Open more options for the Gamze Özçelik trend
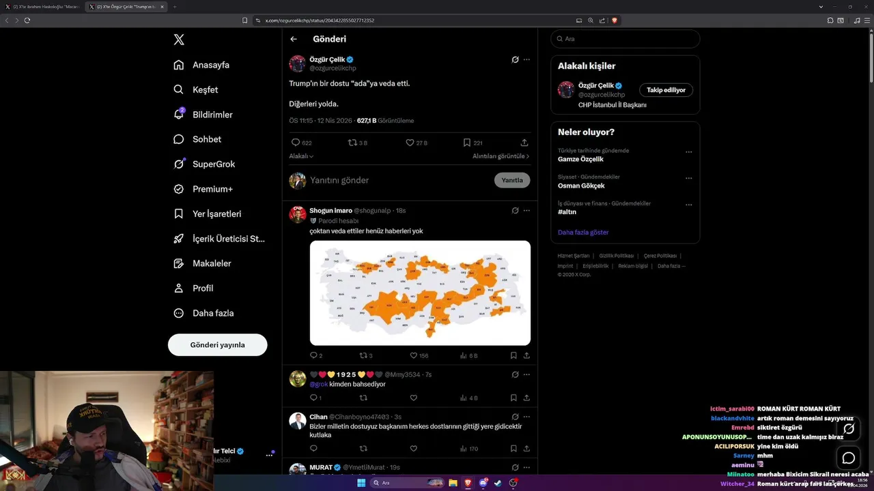The height and width of the screenshot is (491, 874). tap(689, 152)
